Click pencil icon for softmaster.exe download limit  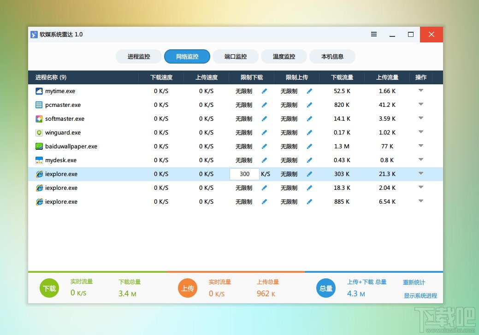pyautogui.click(x=264, y=119)
